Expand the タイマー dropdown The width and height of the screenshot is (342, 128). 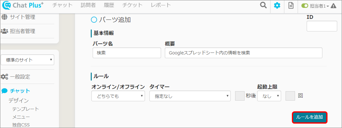click(190, 96)
